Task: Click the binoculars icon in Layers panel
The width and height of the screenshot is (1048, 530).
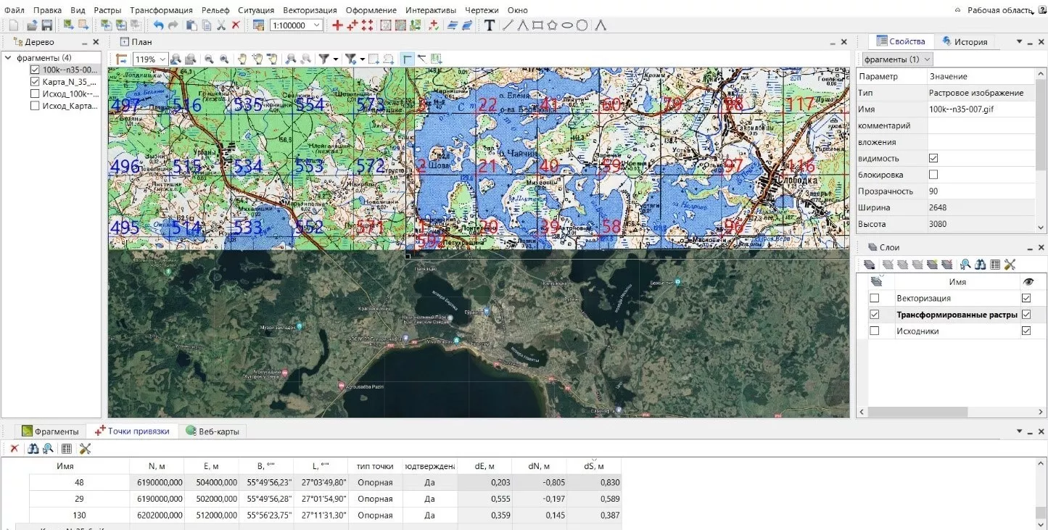Action: click(x=980, y=265)
